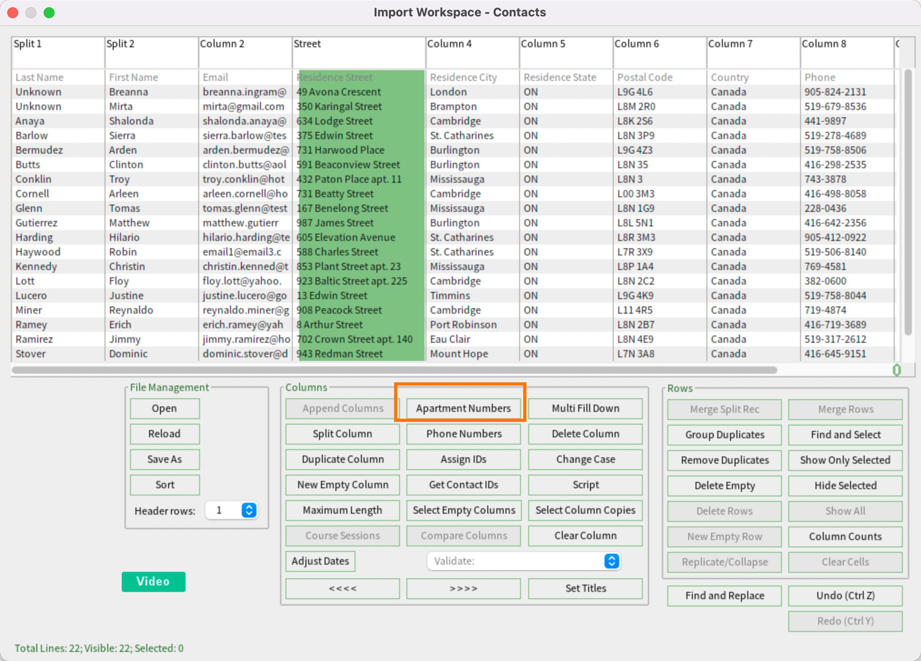Image resolution: width=921 pixels, height=661 pixels.
Task: Select the Split 2 column header
Action: click(x=151, y=52)
